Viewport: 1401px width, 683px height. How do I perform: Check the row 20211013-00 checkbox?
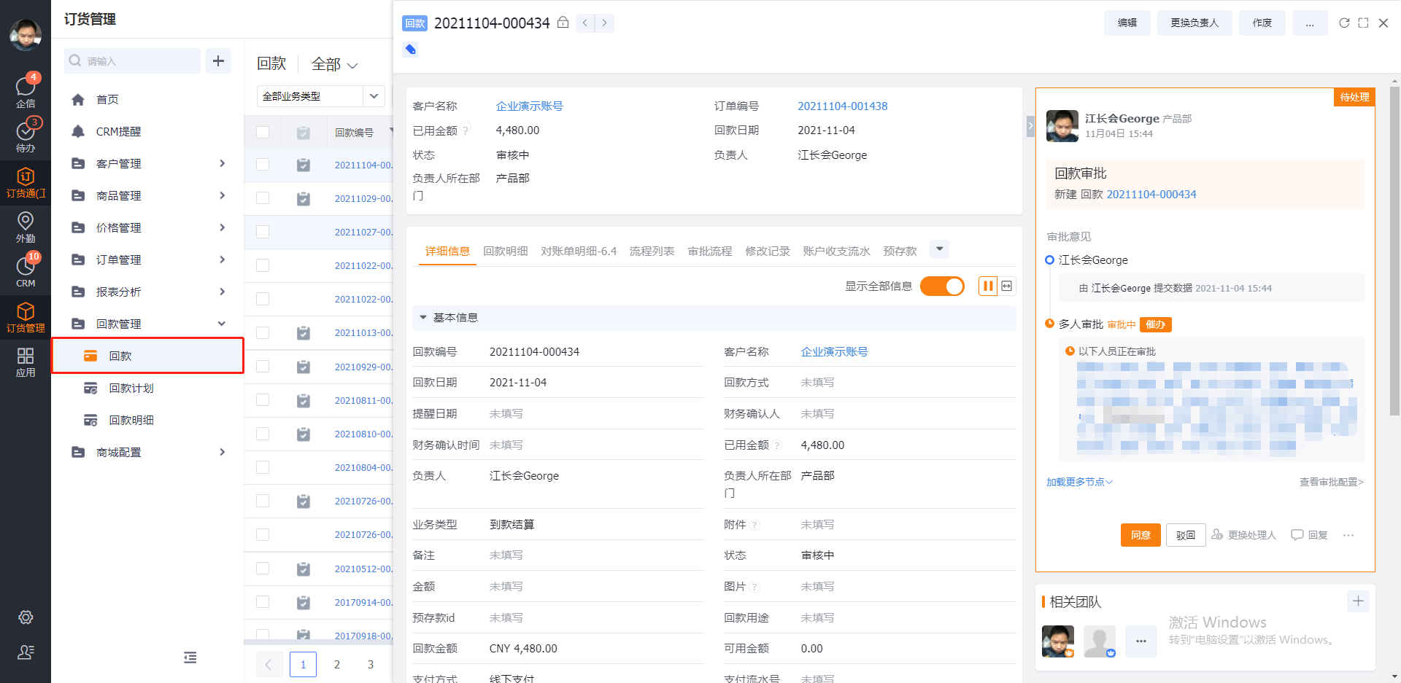(x=263, y=332)
